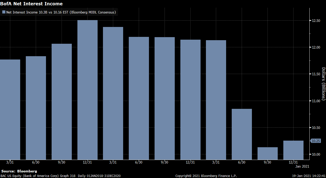Click the tallest bar reaching 12.50
Viewport: 326px width, 178px height.
87,90
